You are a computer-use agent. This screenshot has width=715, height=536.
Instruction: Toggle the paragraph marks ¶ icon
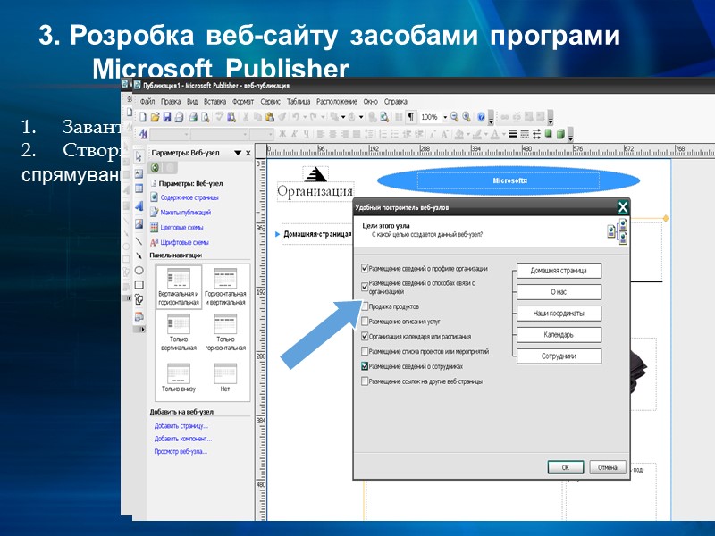point(411,117)
